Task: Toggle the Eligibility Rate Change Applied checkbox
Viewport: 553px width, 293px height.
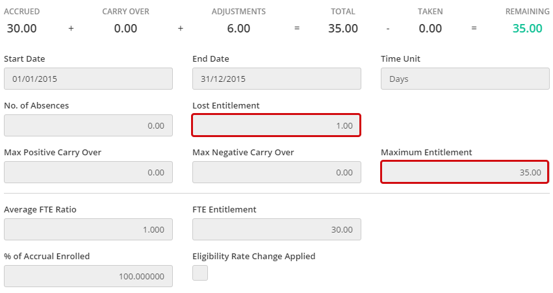Action: [x=200, y=273]
